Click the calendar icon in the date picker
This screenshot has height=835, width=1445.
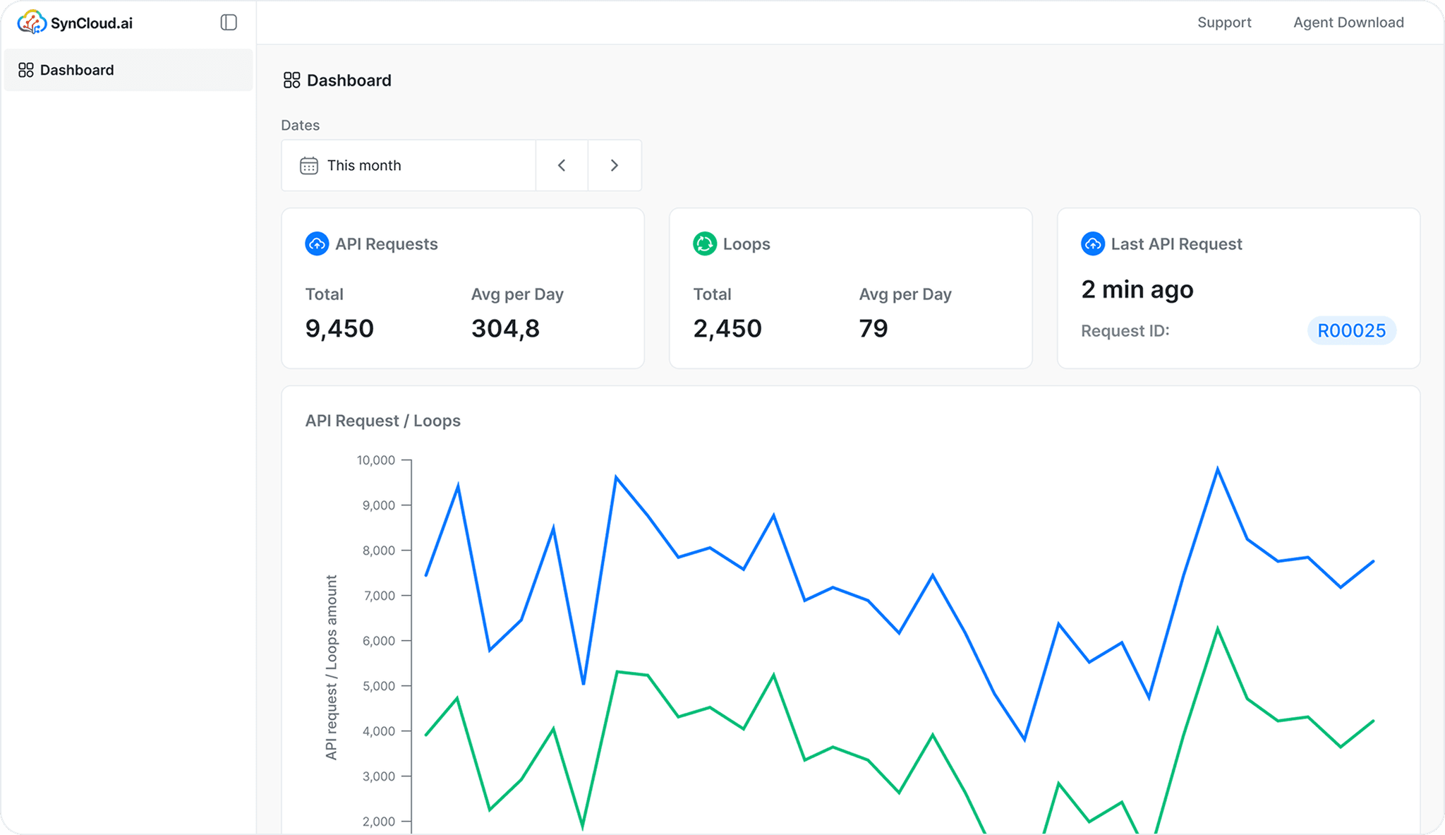(x=308, y=165)
